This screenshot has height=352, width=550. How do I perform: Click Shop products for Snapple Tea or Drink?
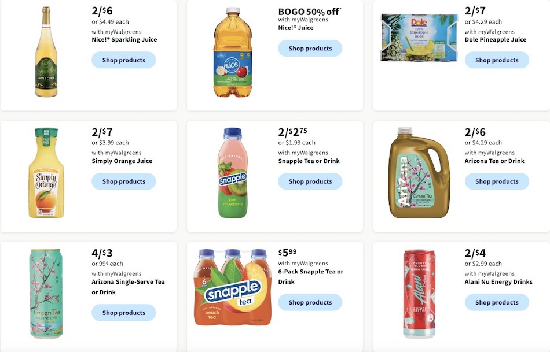click(x=310, y=181)
